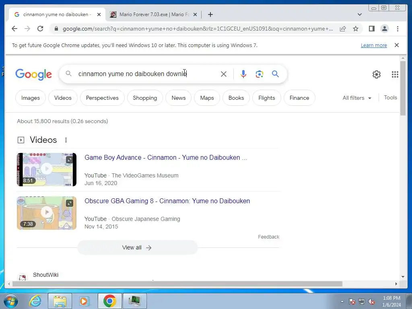Filter results by Finance
This screenshot has height=309, width=412.
click(299, 98)
